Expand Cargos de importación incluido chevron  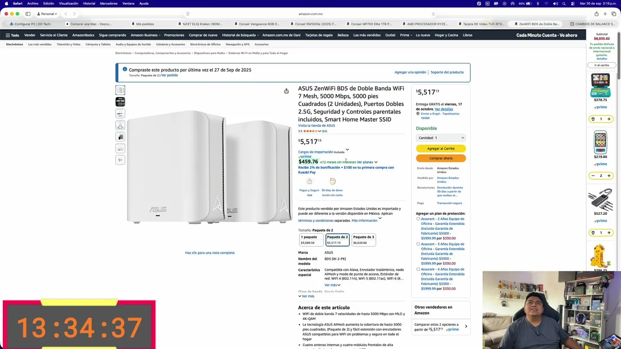(347, 150)
